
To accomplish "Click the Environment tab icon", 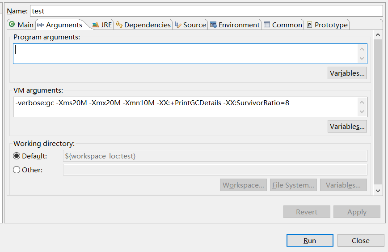I will tap(213, 25).
